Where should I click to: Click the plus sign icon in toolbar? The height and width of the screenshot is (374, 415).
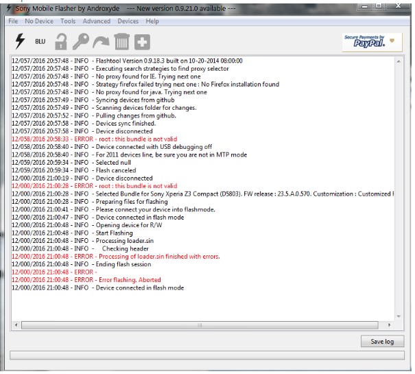142,42
